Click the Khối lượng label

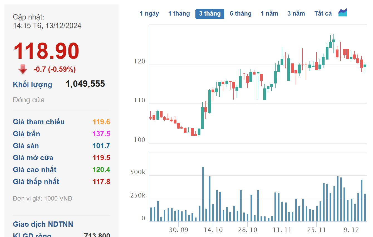[x=32, y=85]
